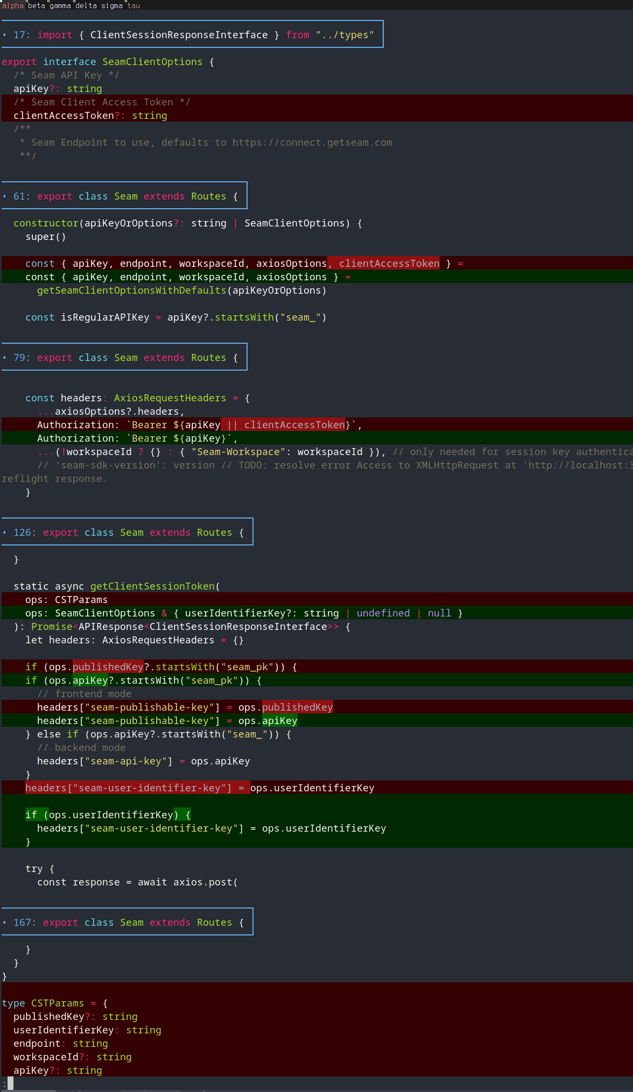Click "Promise<APIResponse<ClientSessionResponseInterface>>" return type

click(185, 627)
